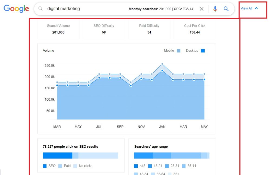
Task: Select the Cost Per Click card
Action: tap(195, 29)
